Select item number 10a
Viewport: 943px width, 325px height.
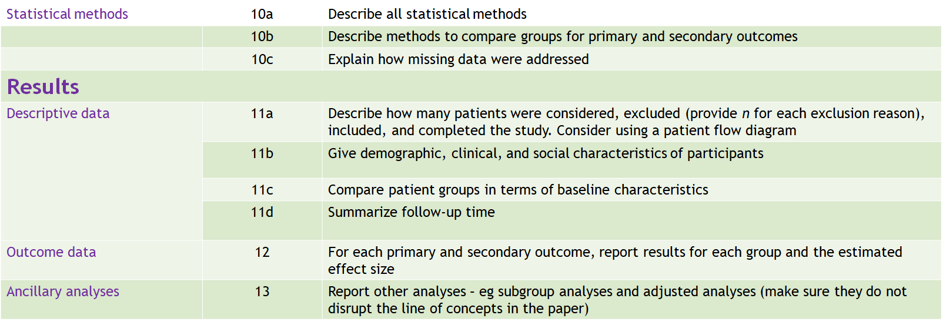[x=262, y=14]
